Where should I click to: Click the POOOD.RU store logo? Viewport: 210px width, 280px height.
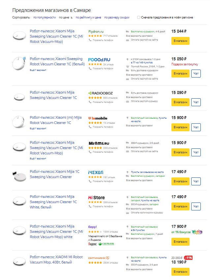pyautogui.click(x=99, y=60)
